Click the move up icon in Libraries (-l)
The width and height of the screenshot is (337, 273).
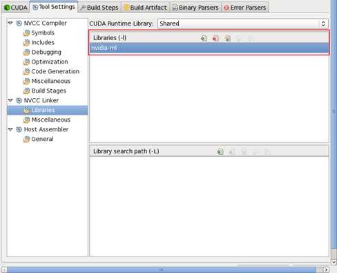(x=240, y=38)
